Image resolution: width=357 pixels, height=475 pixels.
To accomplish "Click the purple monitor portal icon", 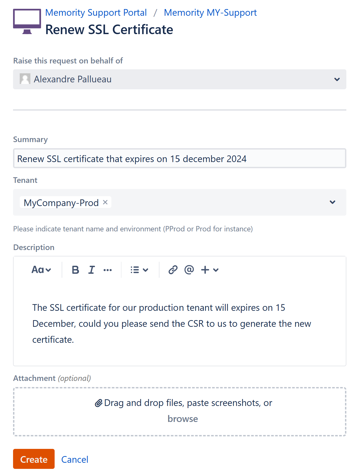I will point(27,21).
